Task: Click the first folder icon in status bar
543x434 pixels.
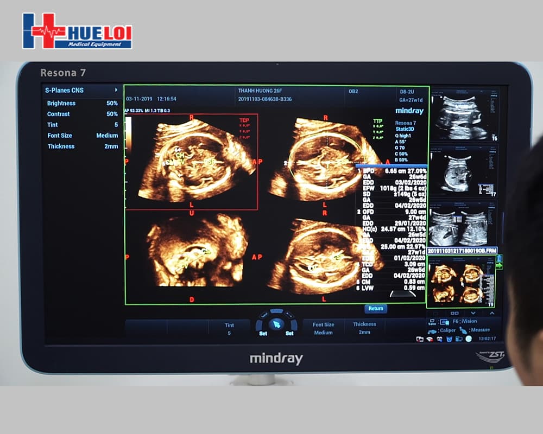Action: [x=420, y=339]
